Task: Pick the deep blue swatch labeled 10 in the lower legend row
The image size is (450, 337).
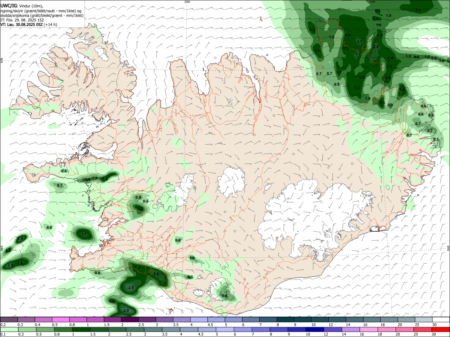Action: pos(315,330)
